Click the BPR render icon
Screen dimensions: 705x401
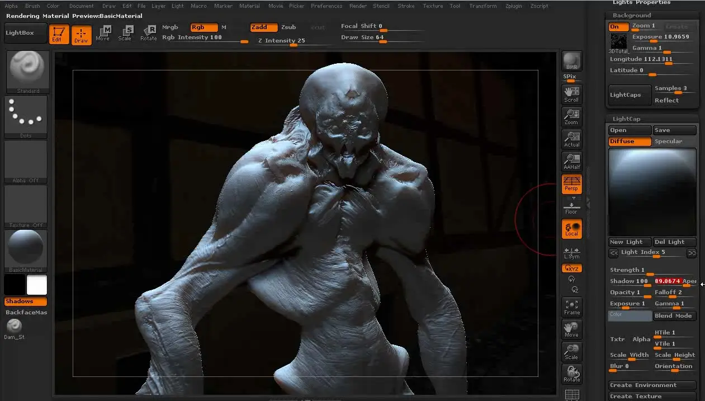571,61
